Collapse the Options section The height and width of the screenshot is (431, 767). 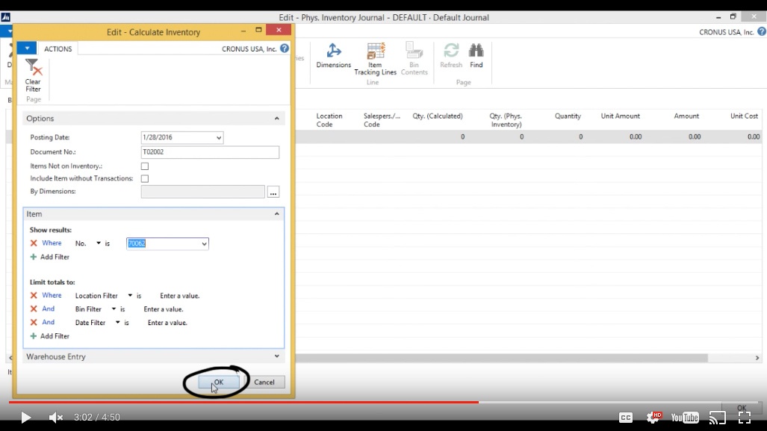277,119
